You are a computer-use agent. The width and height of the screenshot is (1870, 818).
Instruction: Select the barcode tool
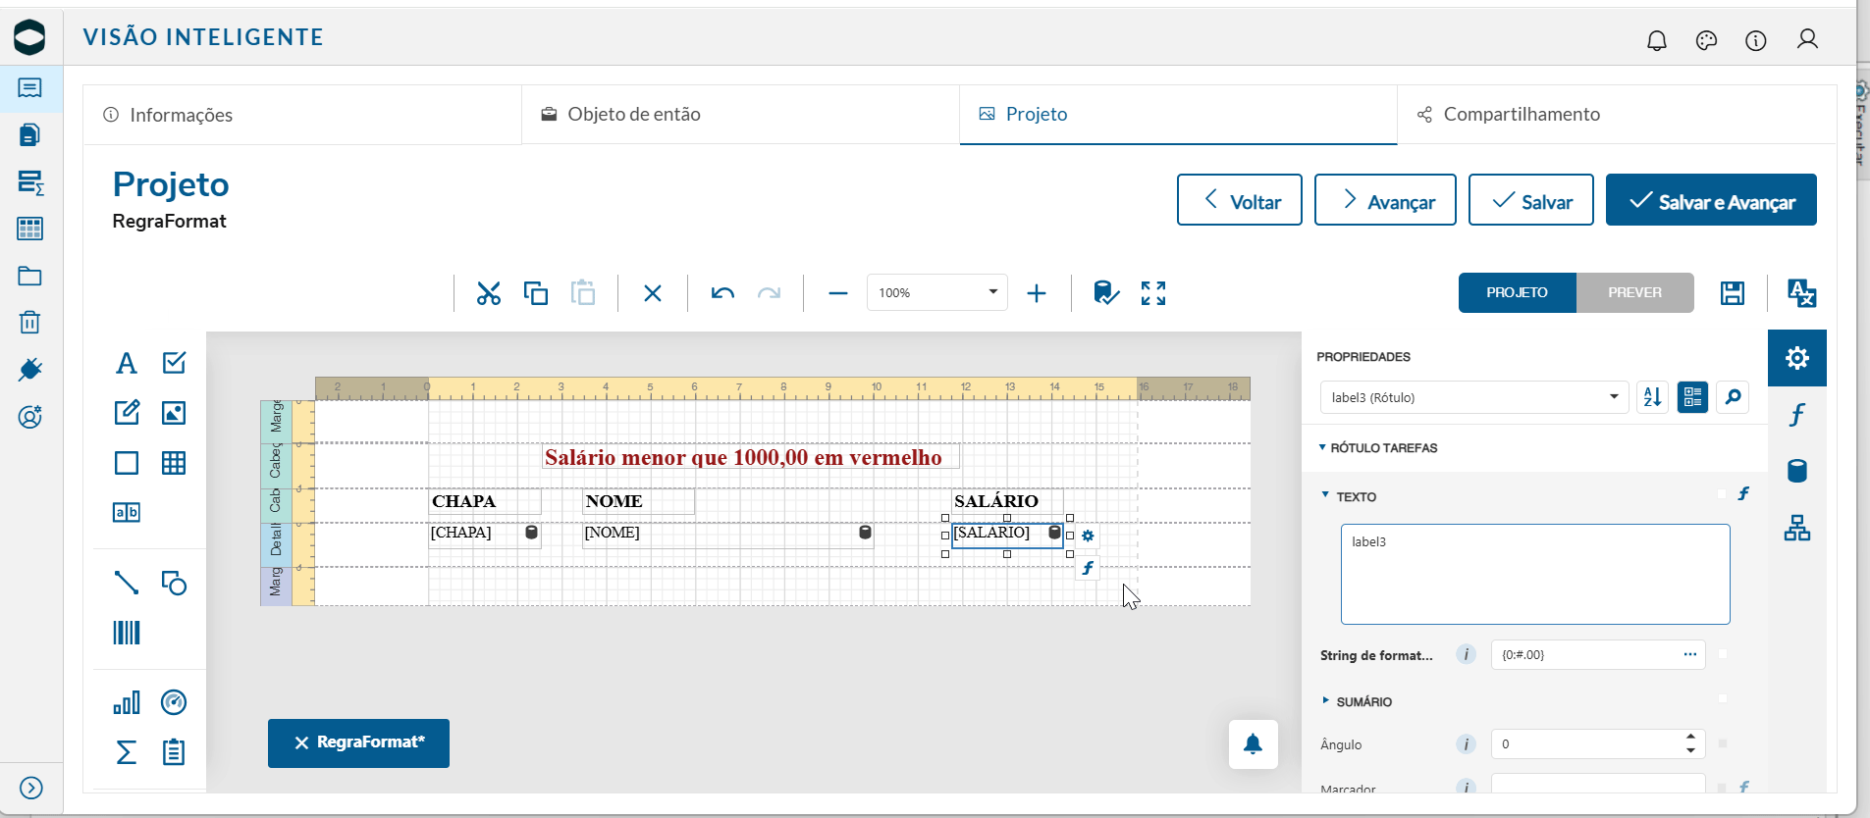127,633
